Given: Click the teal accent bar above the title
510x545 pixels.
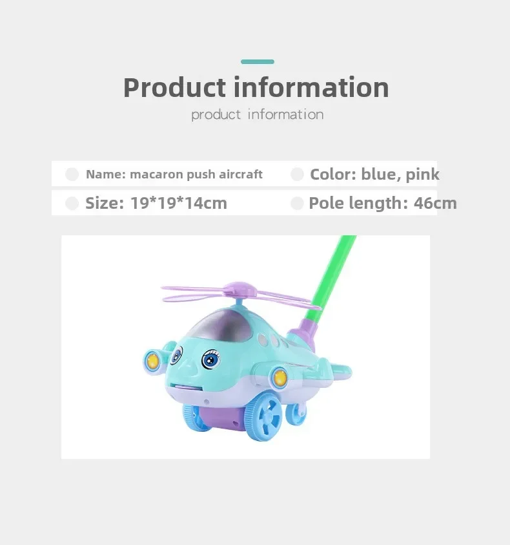Looking at the screenshot, I should click(257, 62).
